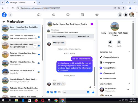Choose a GIF icon
Image resolution: width=138 pixels, height=103 pixels.
59,92
